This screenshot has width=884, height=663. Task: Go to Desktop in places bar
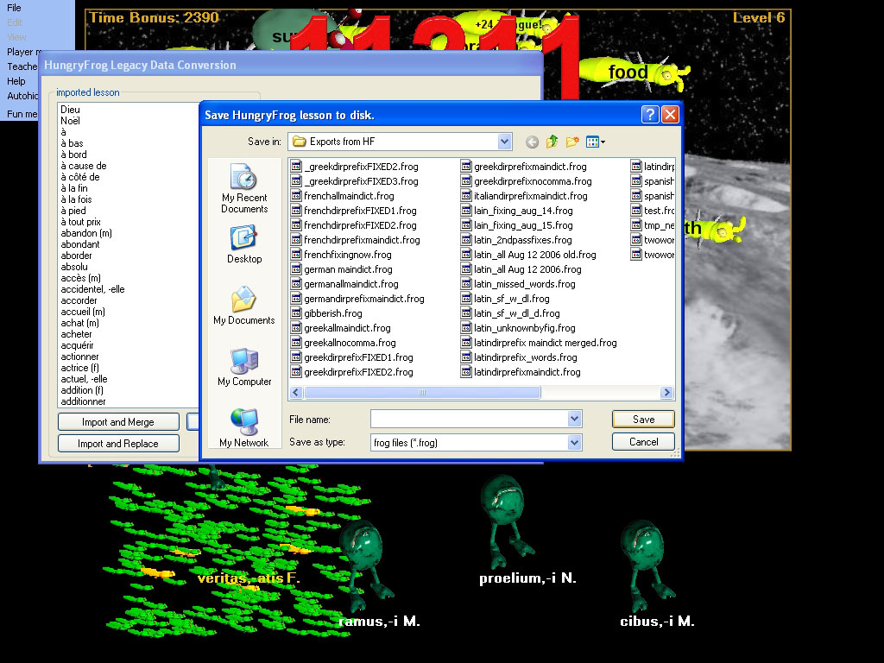(244, 245)
